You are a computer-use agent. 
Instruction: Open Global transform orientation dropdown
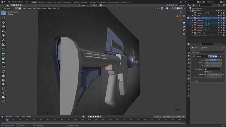[x=83, y=5]
